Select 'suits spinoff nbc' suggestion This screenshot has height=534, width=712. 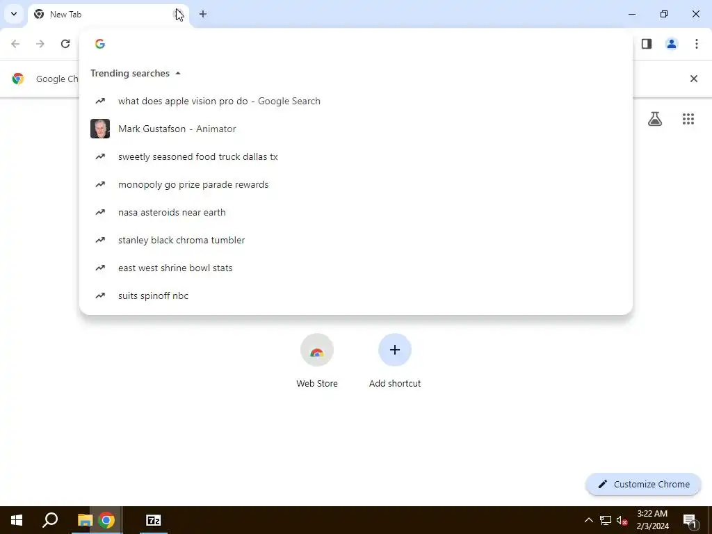click(x=355, y=296)
